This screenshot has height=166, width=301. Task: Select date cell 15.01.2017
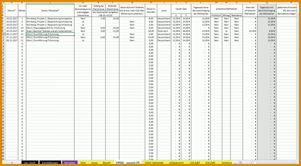click(x=12, y=19)
